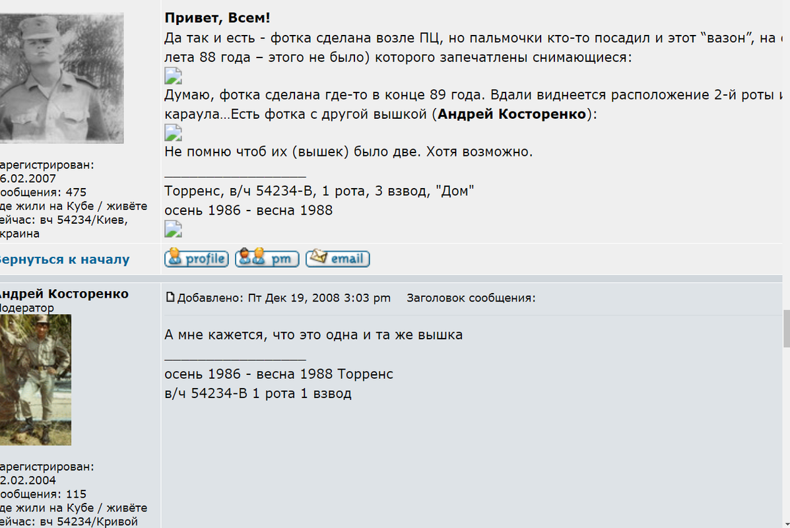
Task: Open black-and-white soldier avatar photo
Action: click(x=61, y=78)
